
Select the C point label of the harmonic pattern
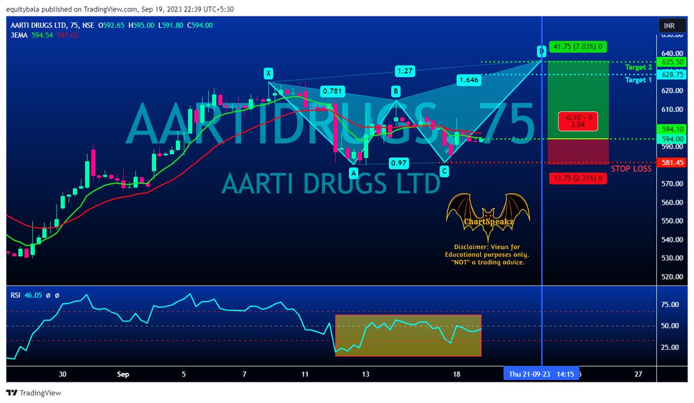click(444, 171)
